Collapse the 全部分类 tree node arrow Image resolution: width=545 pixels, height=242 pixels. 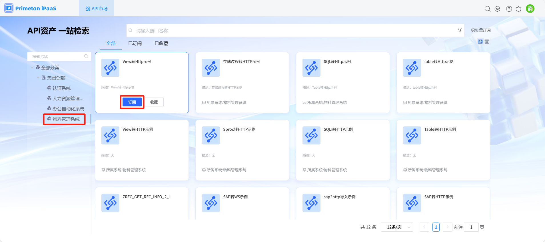[32, 68]
